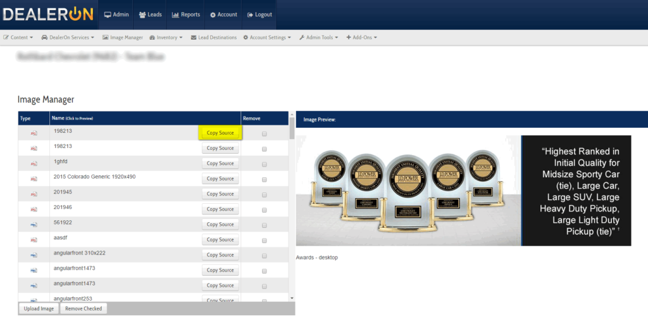Screen dimensions: 648x331
Task: Click Copy Source for 1ghfd
Action: [220, 164]
